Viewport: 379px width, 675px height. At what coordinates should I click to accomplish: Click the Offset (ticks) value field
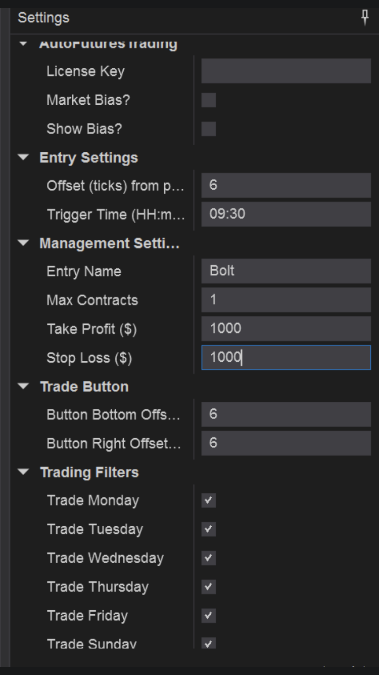pos(286,185)
